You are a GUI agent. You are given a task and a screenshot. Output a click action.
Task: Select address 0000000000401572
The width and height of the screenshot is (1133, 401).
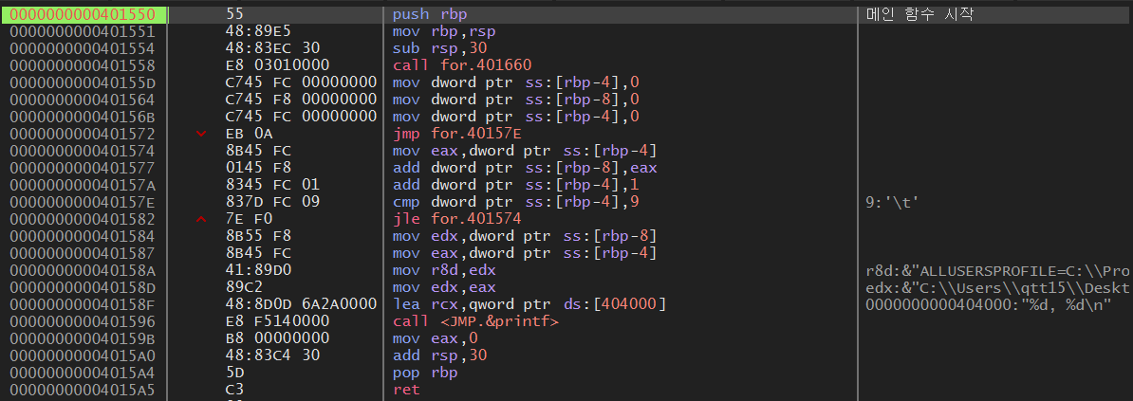[84, 134]
